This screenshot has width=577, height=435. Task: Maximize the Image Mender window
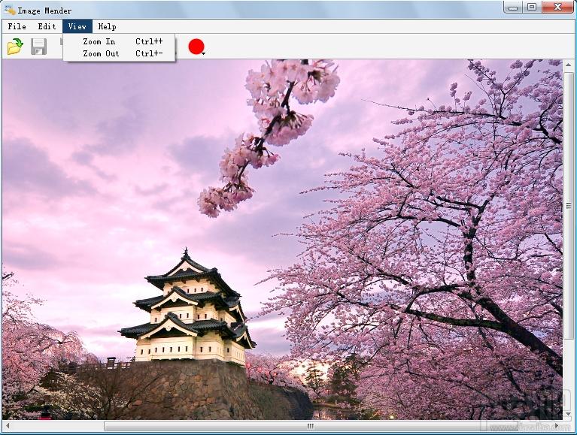[532, 7]
